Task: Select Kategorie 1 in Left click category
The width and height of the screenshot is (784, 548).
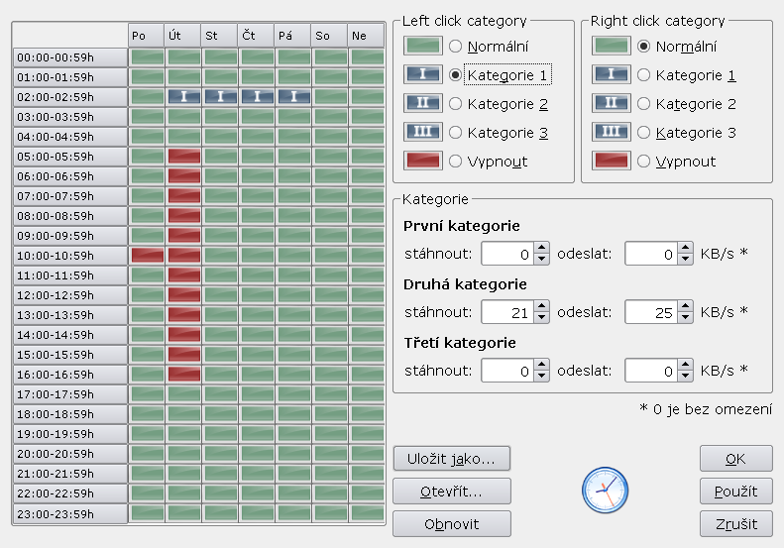Action: coord(455,75)
